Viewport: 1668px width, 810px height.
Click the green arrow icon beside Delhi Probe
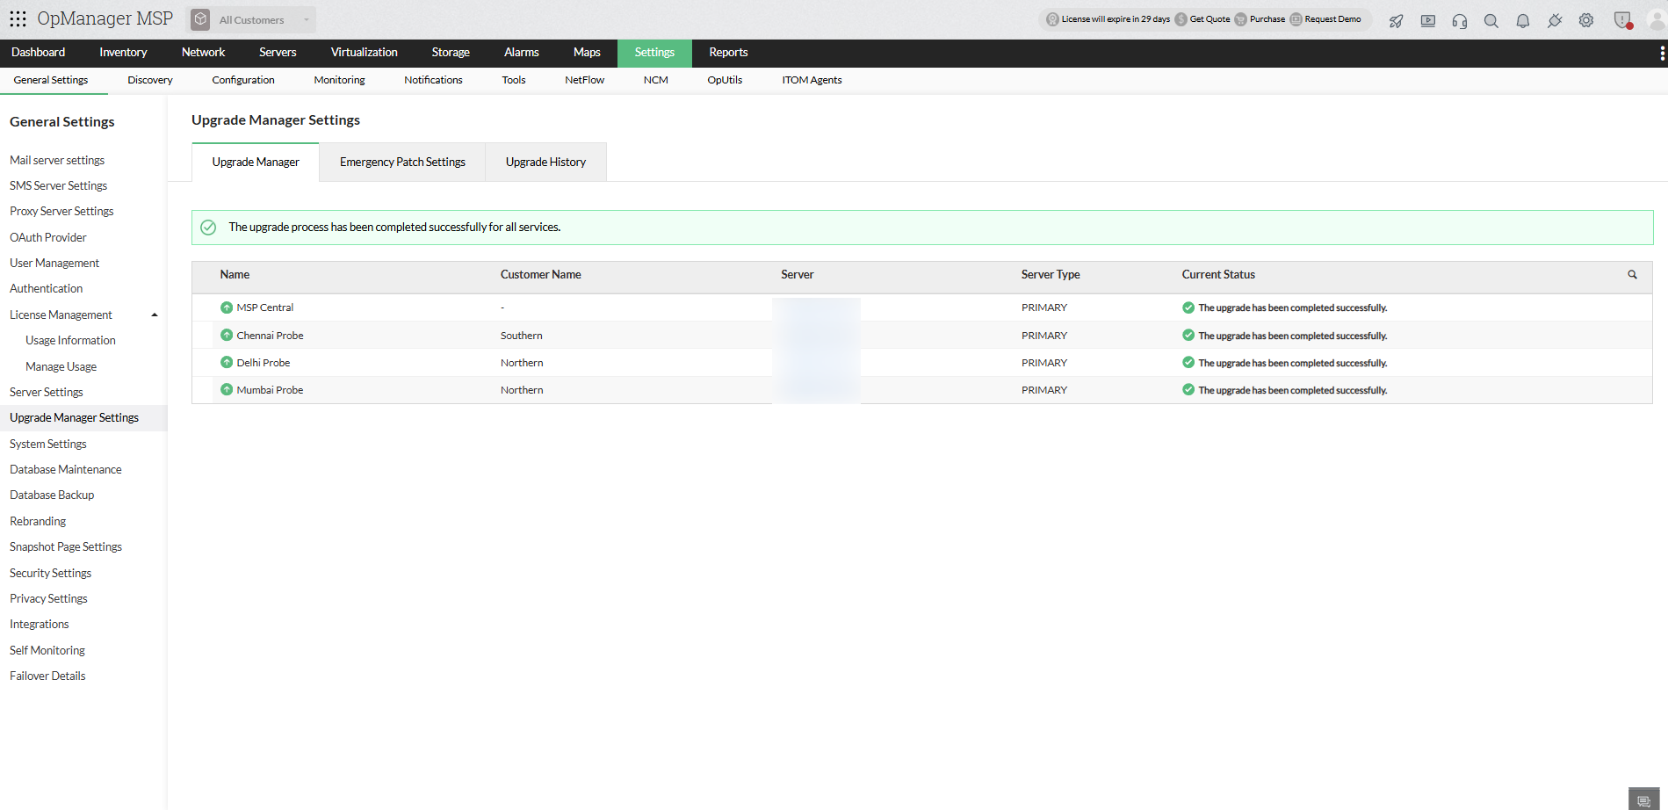(227, 363)
